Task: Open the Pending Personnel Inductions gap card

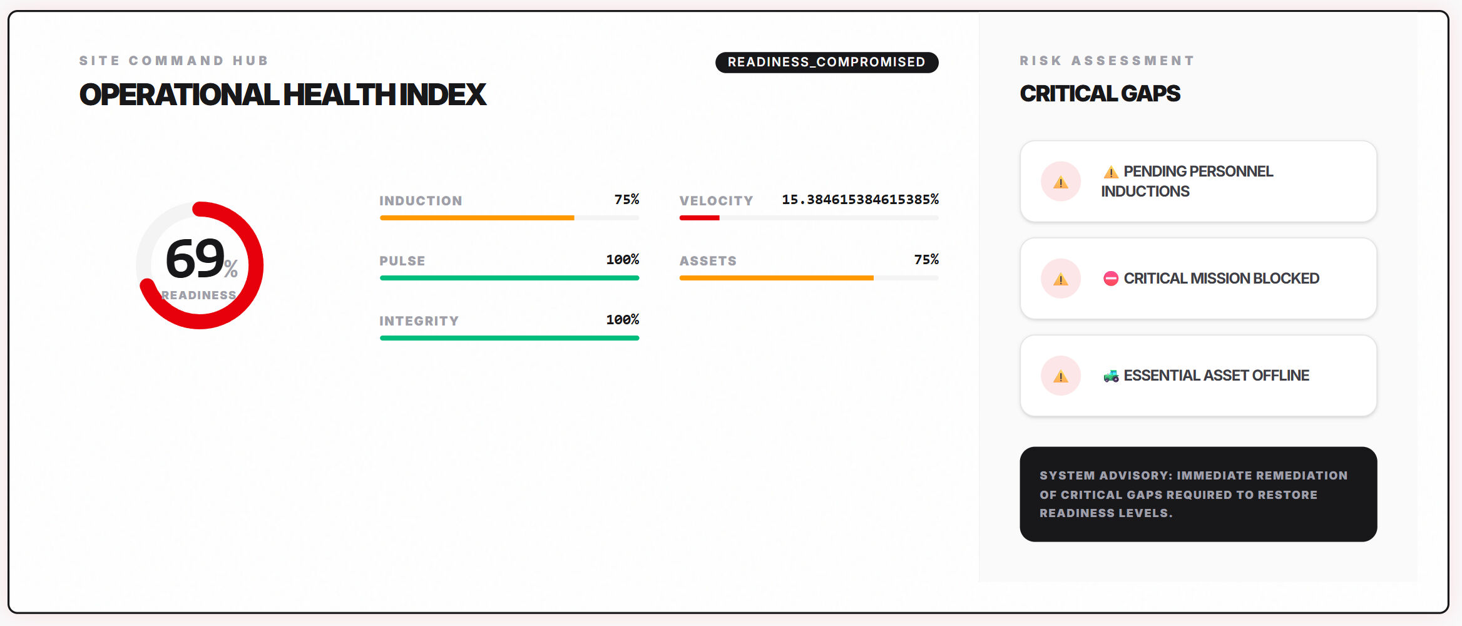Action: pos(1197,182)
